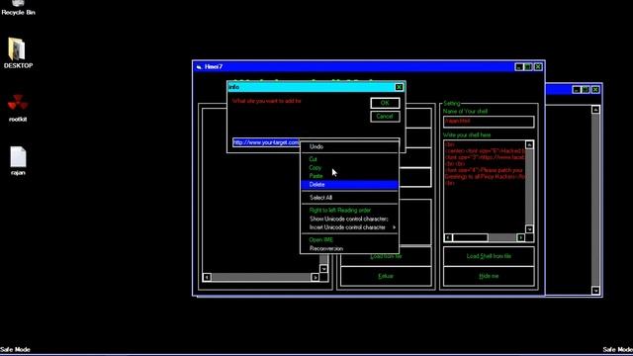
Task: Select the rootkit desktop icon
Action: 18,108
